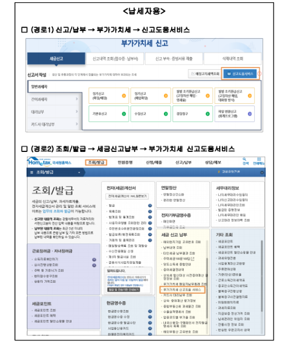
Task: Click arrow icon next to 심사진행상황조회
Action: point(94,265)
